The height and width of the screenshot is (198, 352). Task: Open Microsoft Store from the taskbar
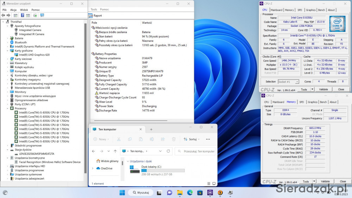coord(200,193)
